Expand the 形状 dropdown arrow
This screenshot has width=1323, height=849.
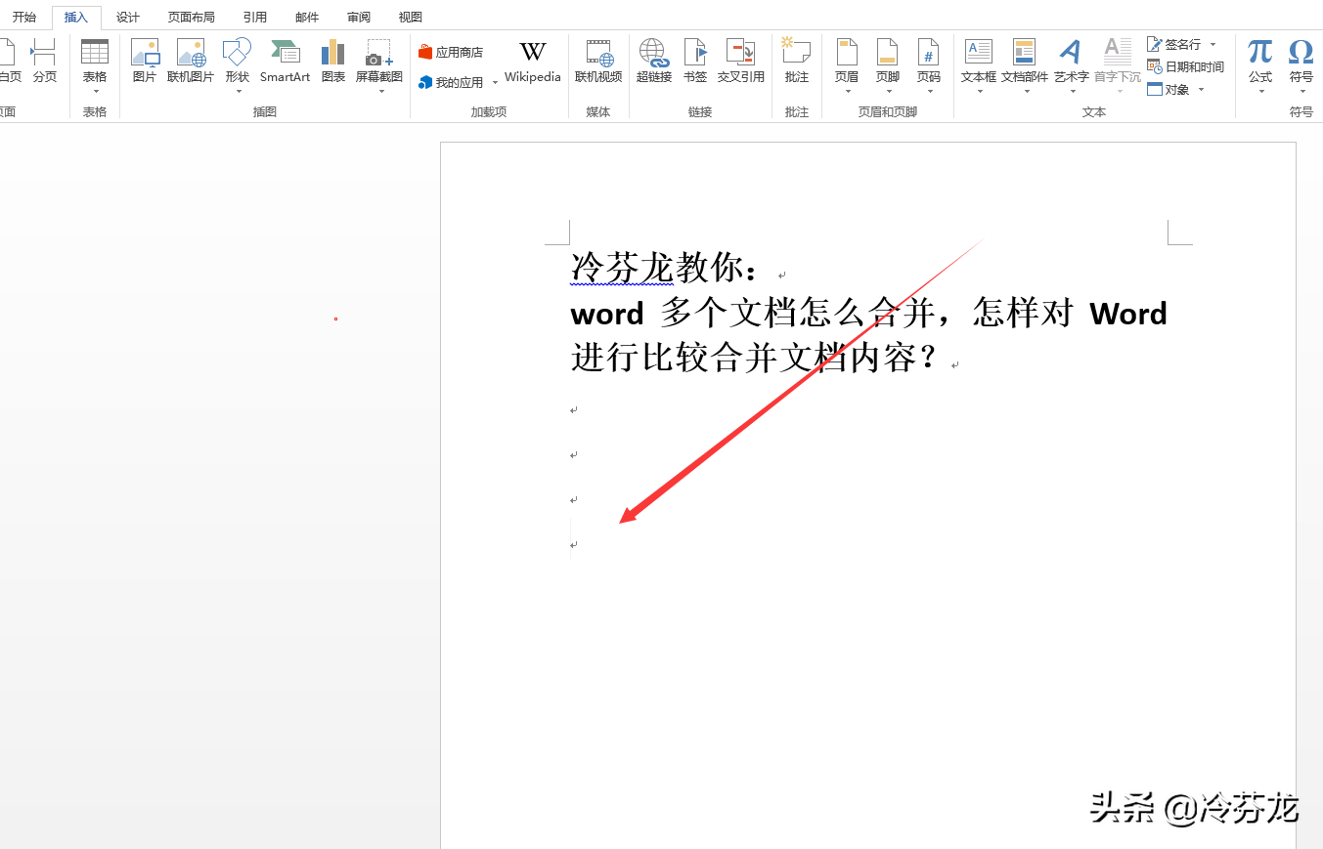pos(238,92)
